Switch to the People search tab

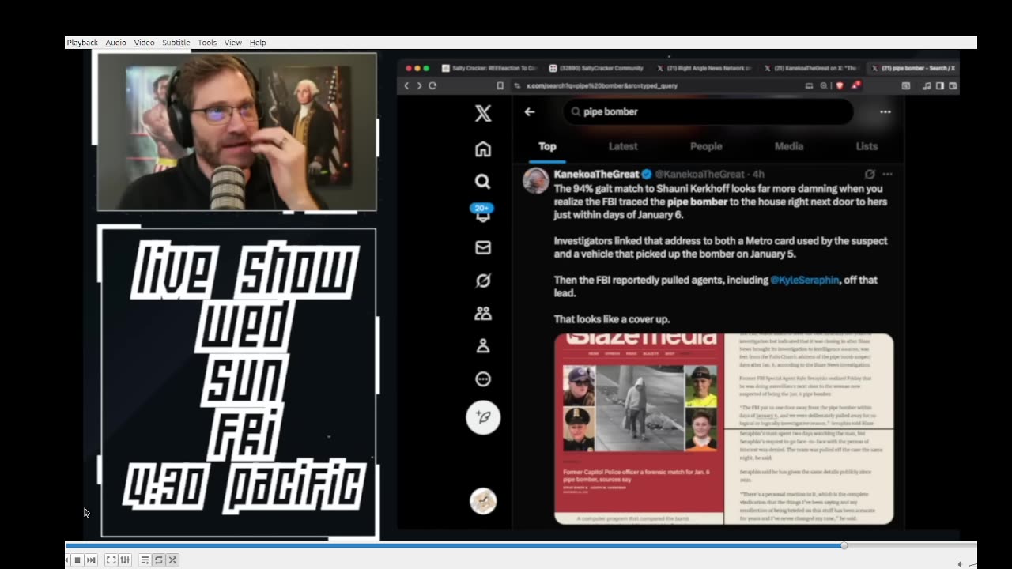706,146
